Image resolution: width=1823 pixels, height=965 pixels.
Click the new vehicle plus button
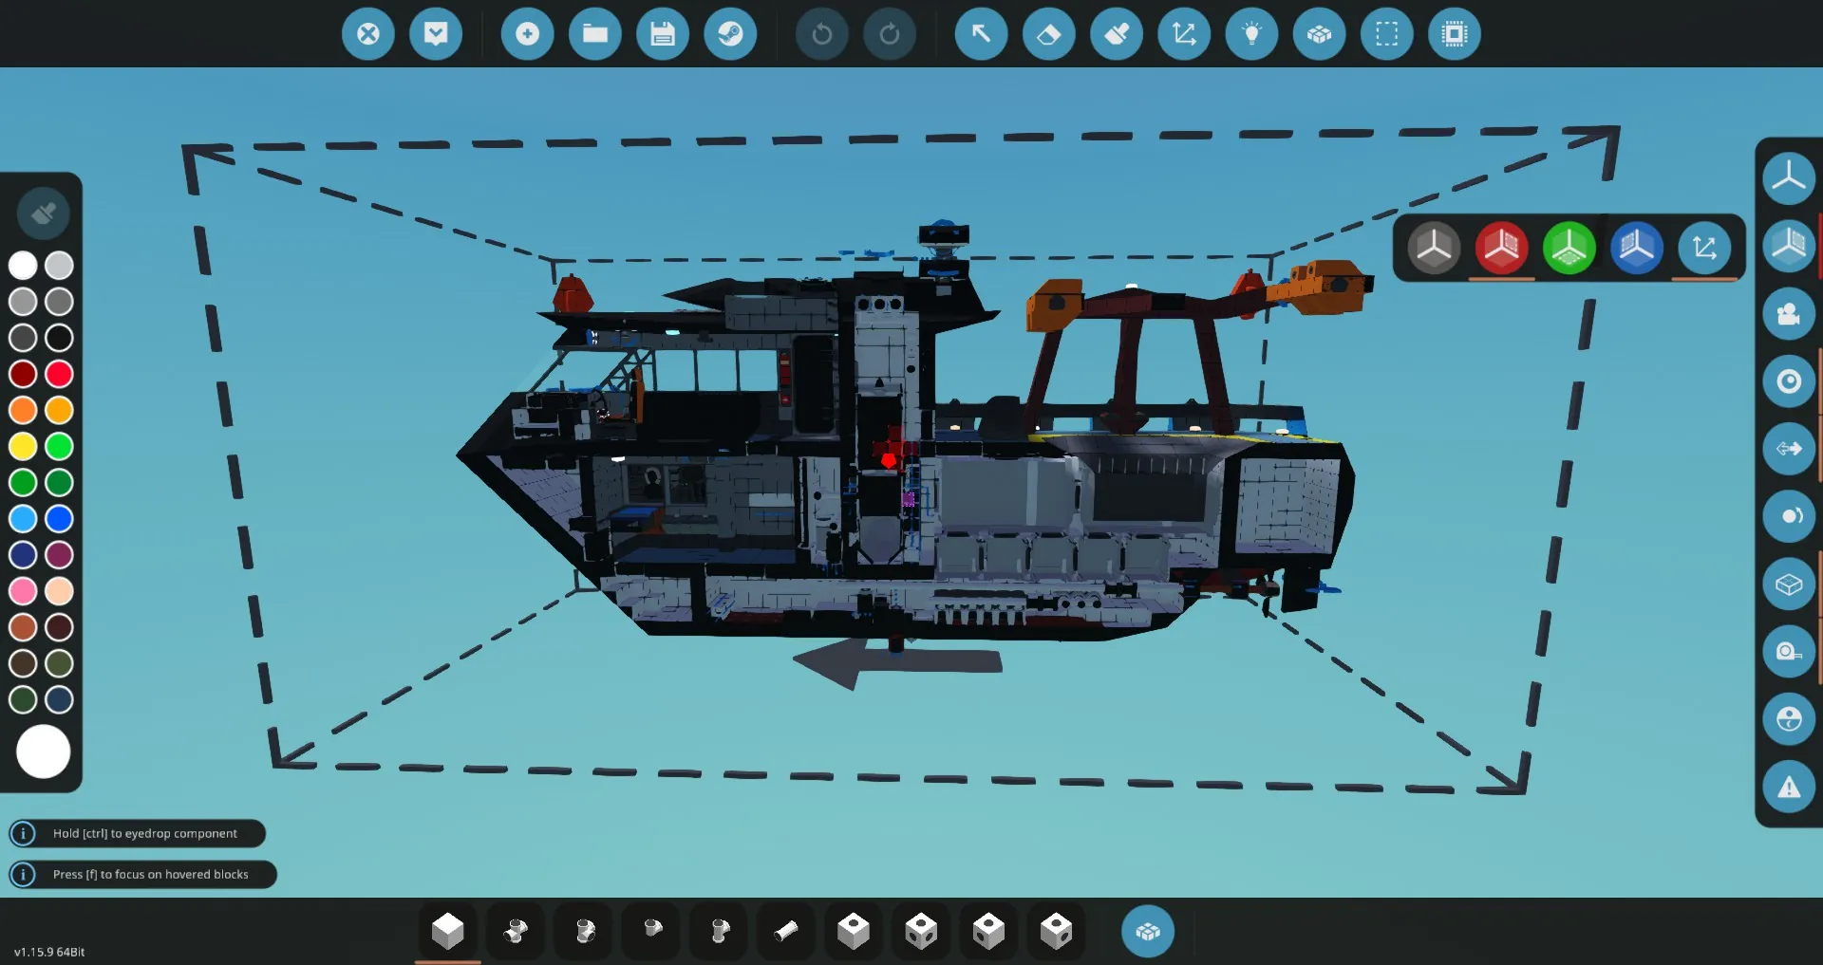(527, 34)
